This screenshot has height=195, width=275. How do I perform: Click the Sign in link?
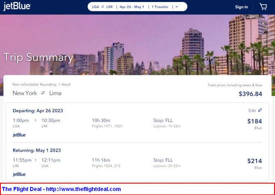[x=241, y=7]
